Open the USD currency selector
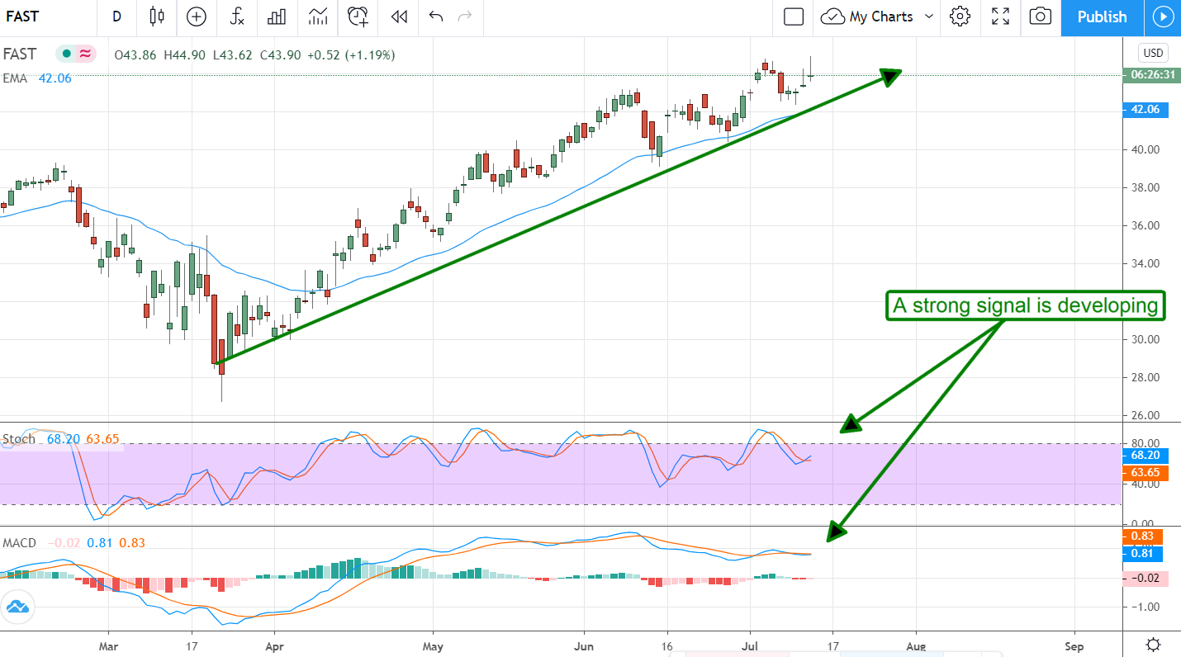 [x=1152, y=53]
